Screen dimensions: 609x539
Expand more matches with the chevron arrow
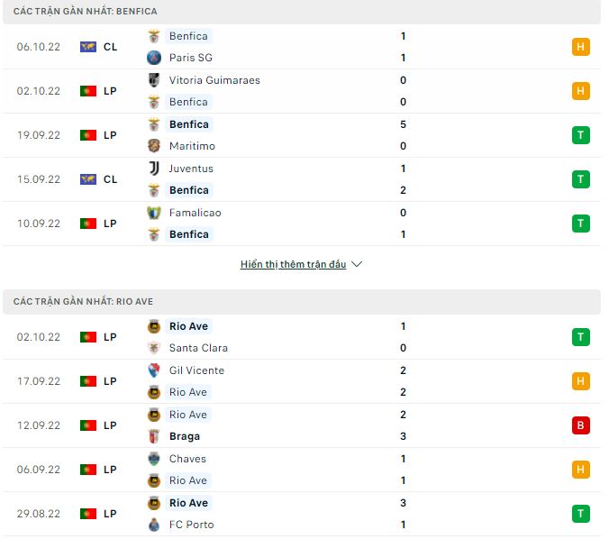click(x=356, y=265)
